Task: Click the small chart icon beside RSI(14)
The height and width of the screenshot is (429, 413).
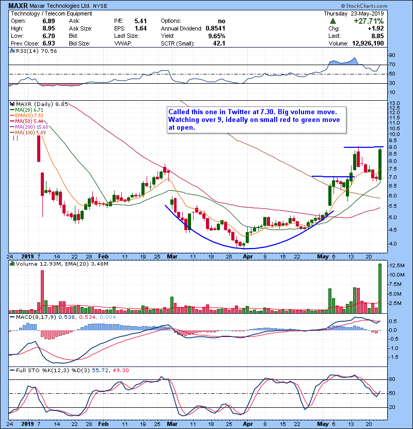Action: [x=12, y=51]
